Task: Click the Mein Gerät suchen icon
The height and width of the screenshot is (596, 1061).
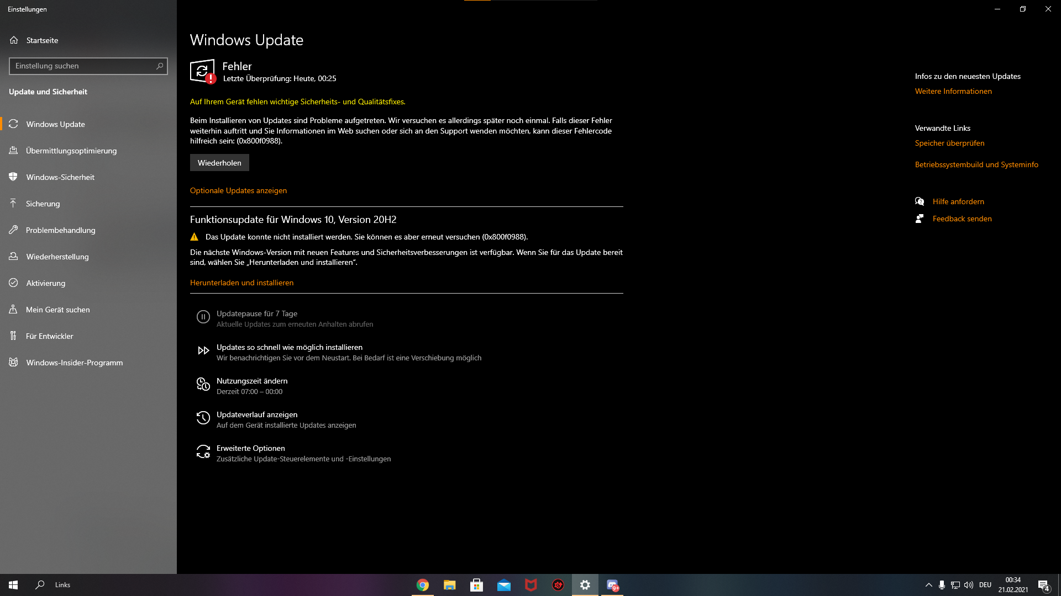Action: [13, 310]
